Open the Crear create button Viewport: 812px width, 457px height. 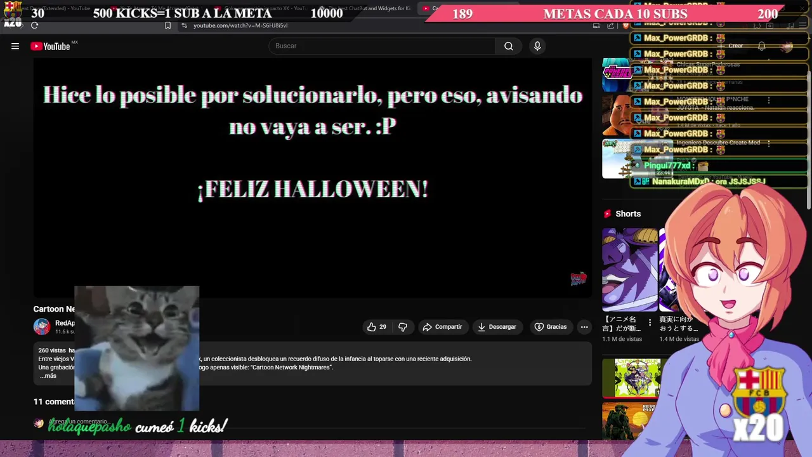tap(730, 46)
